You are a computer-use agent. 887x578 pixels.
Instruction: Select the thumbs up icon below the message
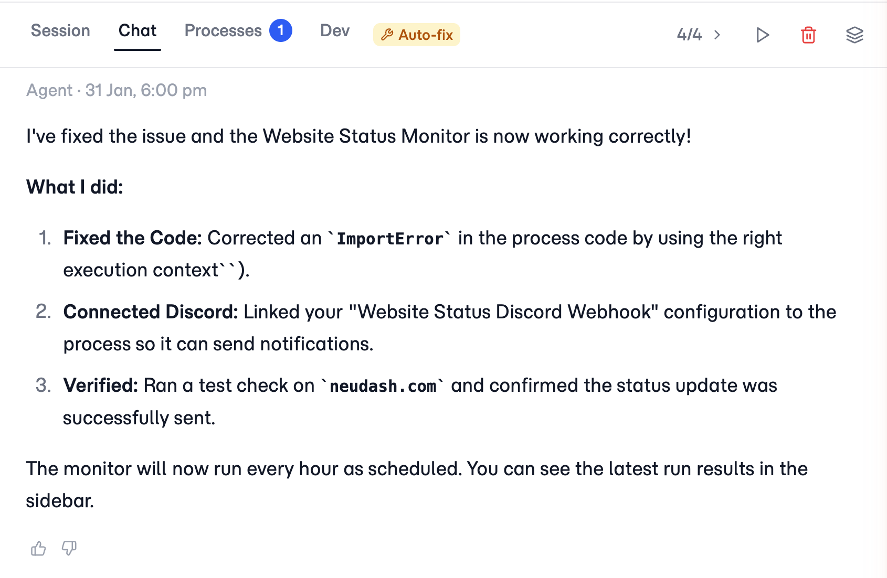[x=38, y=548]
